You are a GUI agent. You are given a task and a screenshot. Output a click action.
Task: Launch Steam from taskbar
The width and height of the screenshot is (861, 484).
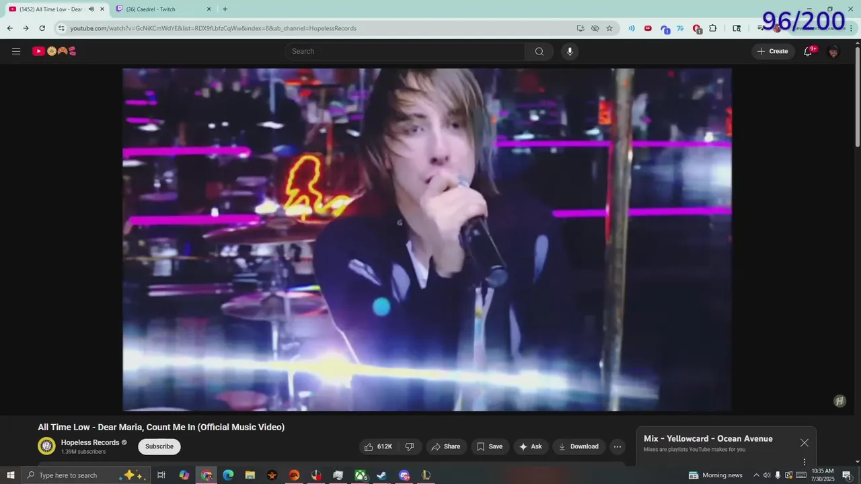click(x=382, y=475)
